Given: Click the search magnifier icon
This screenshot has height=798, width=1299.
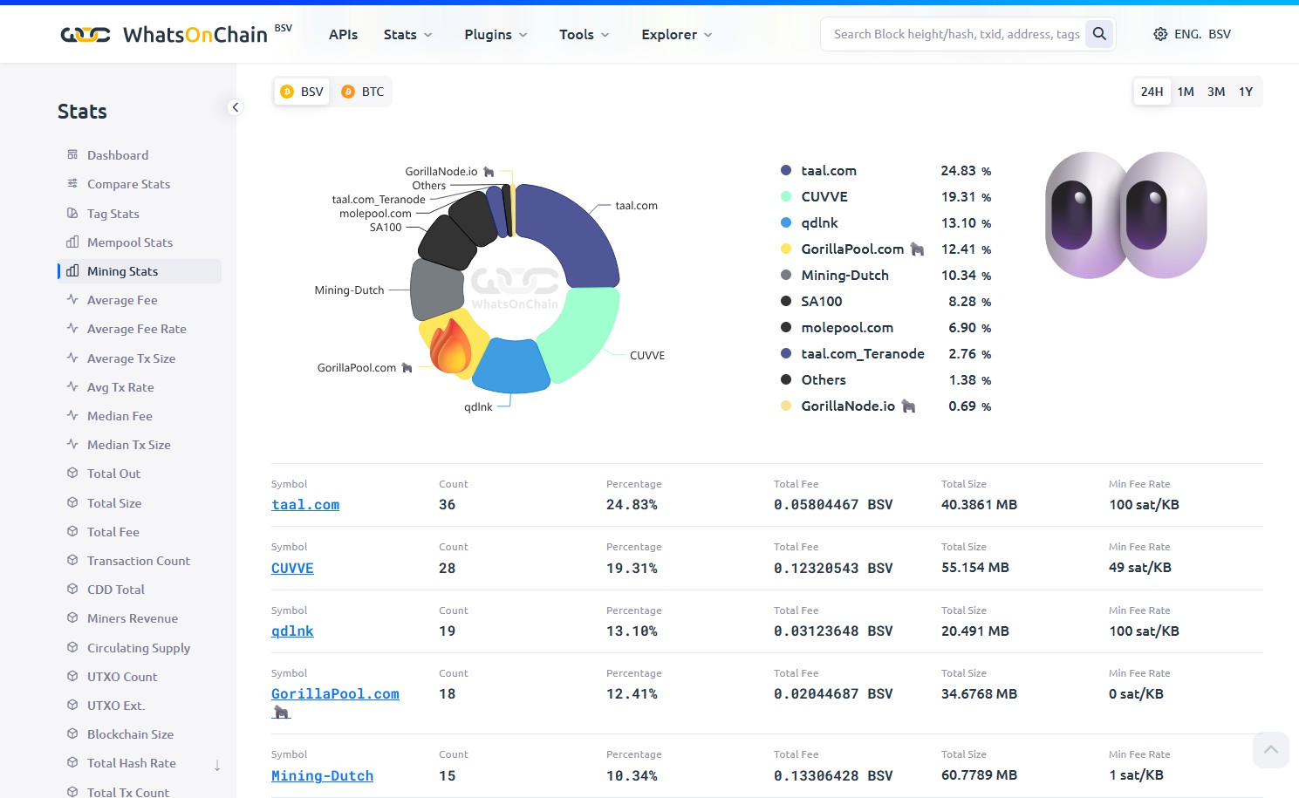Looking at the screenshot, I should click(x=1099, y=34).
